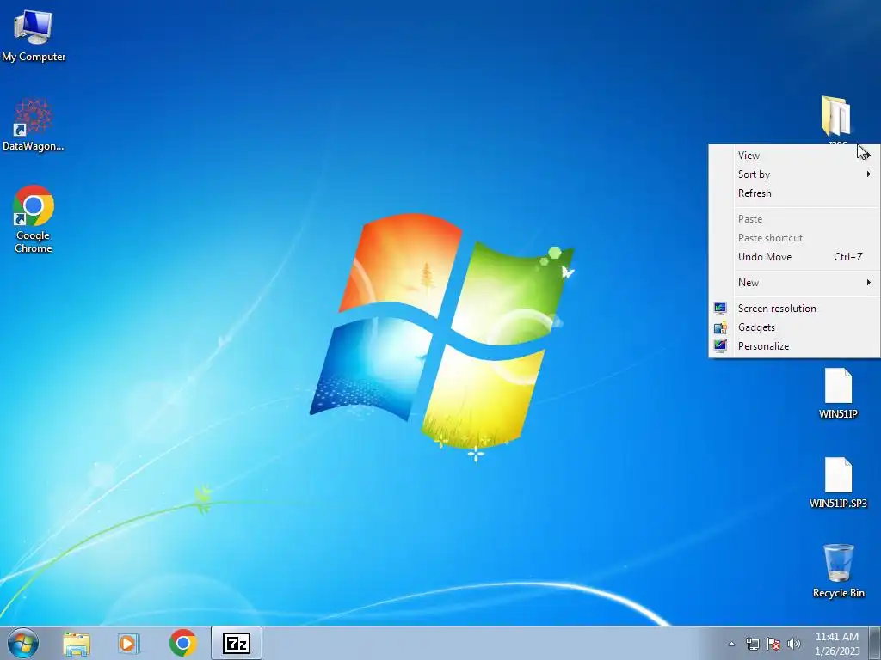Launch Windows Media Player from the taskbar
The image size is (881, 660).
point(129,644)
